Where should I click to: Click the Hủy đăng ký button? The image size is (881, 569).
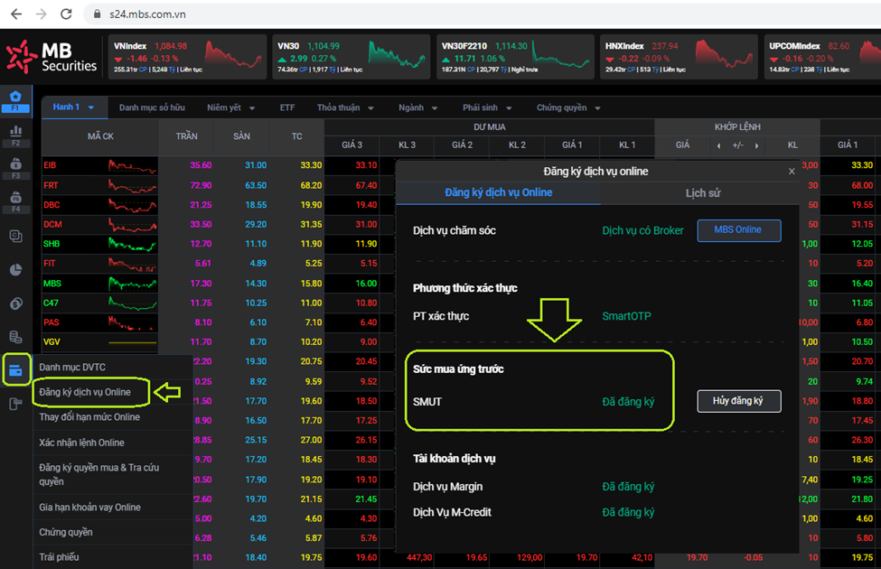(x=739, y=401)
